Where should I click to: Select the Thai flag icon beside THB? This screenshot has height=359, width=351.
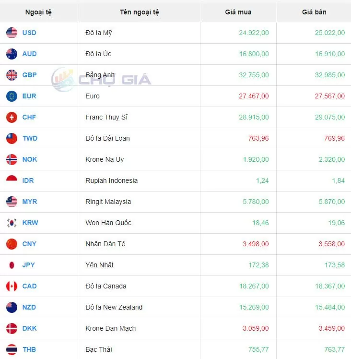tap(12, 349)
